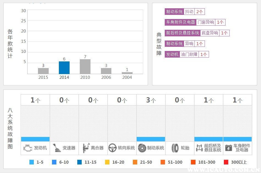261x173 pixels.
Task: Click the engine (发动机) system icon
Action: [28, 148]
